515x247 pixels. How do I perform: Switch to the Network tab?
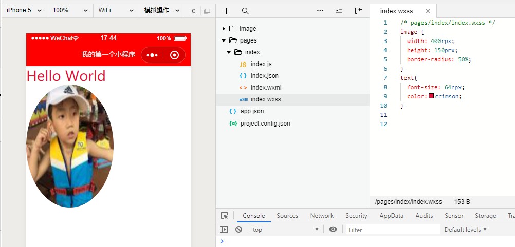322,216
